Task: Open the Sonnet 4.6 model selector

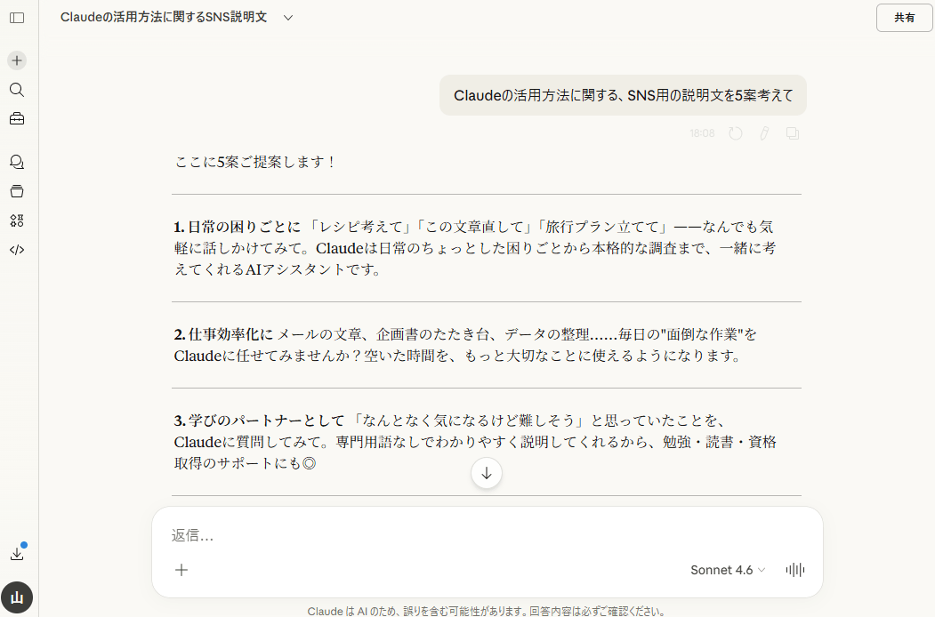Action: [726, 570]
